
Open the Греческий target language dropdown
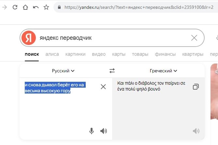[163, 71]
